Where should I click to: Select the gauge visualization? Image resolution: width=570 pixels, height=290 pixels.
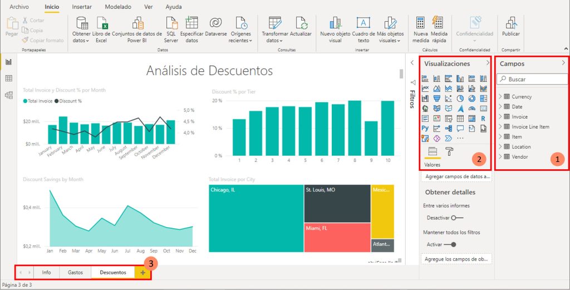tap(472, 109)
